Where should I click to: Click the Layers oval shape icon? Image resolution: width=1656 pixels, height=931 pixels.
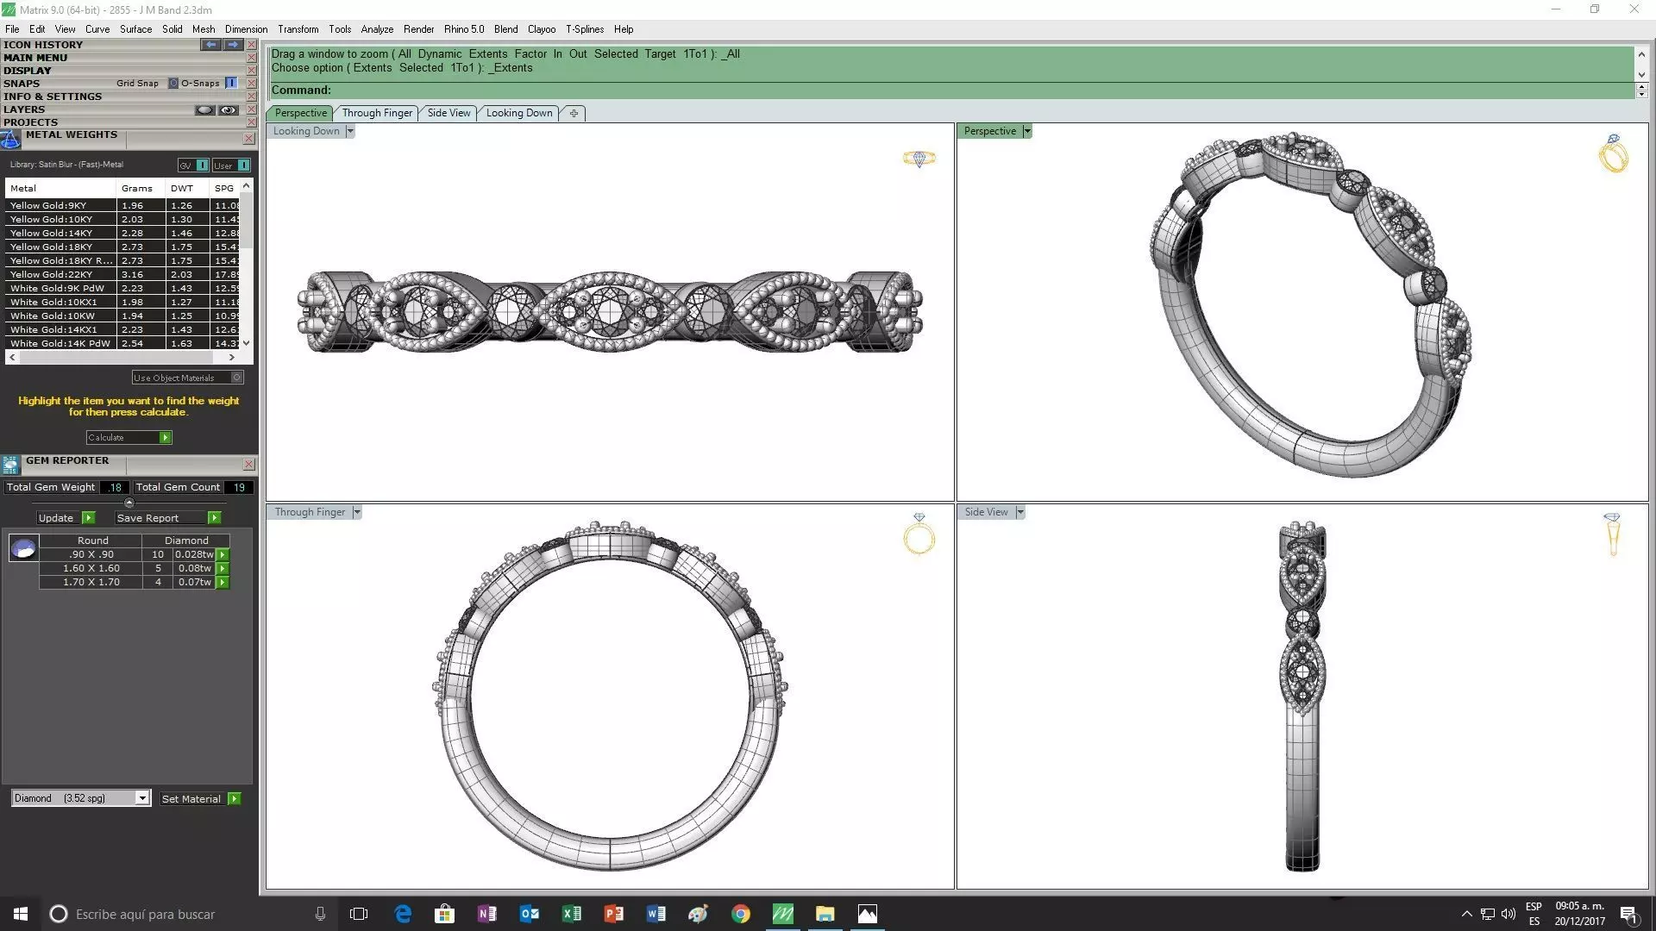tap(204, 109)
